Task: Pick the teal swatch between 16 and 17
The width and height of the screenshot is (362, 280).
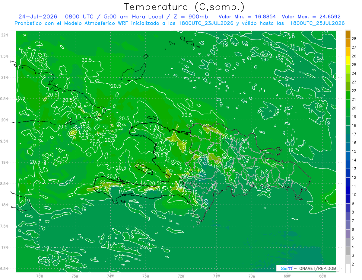Action: click(348, 138)
